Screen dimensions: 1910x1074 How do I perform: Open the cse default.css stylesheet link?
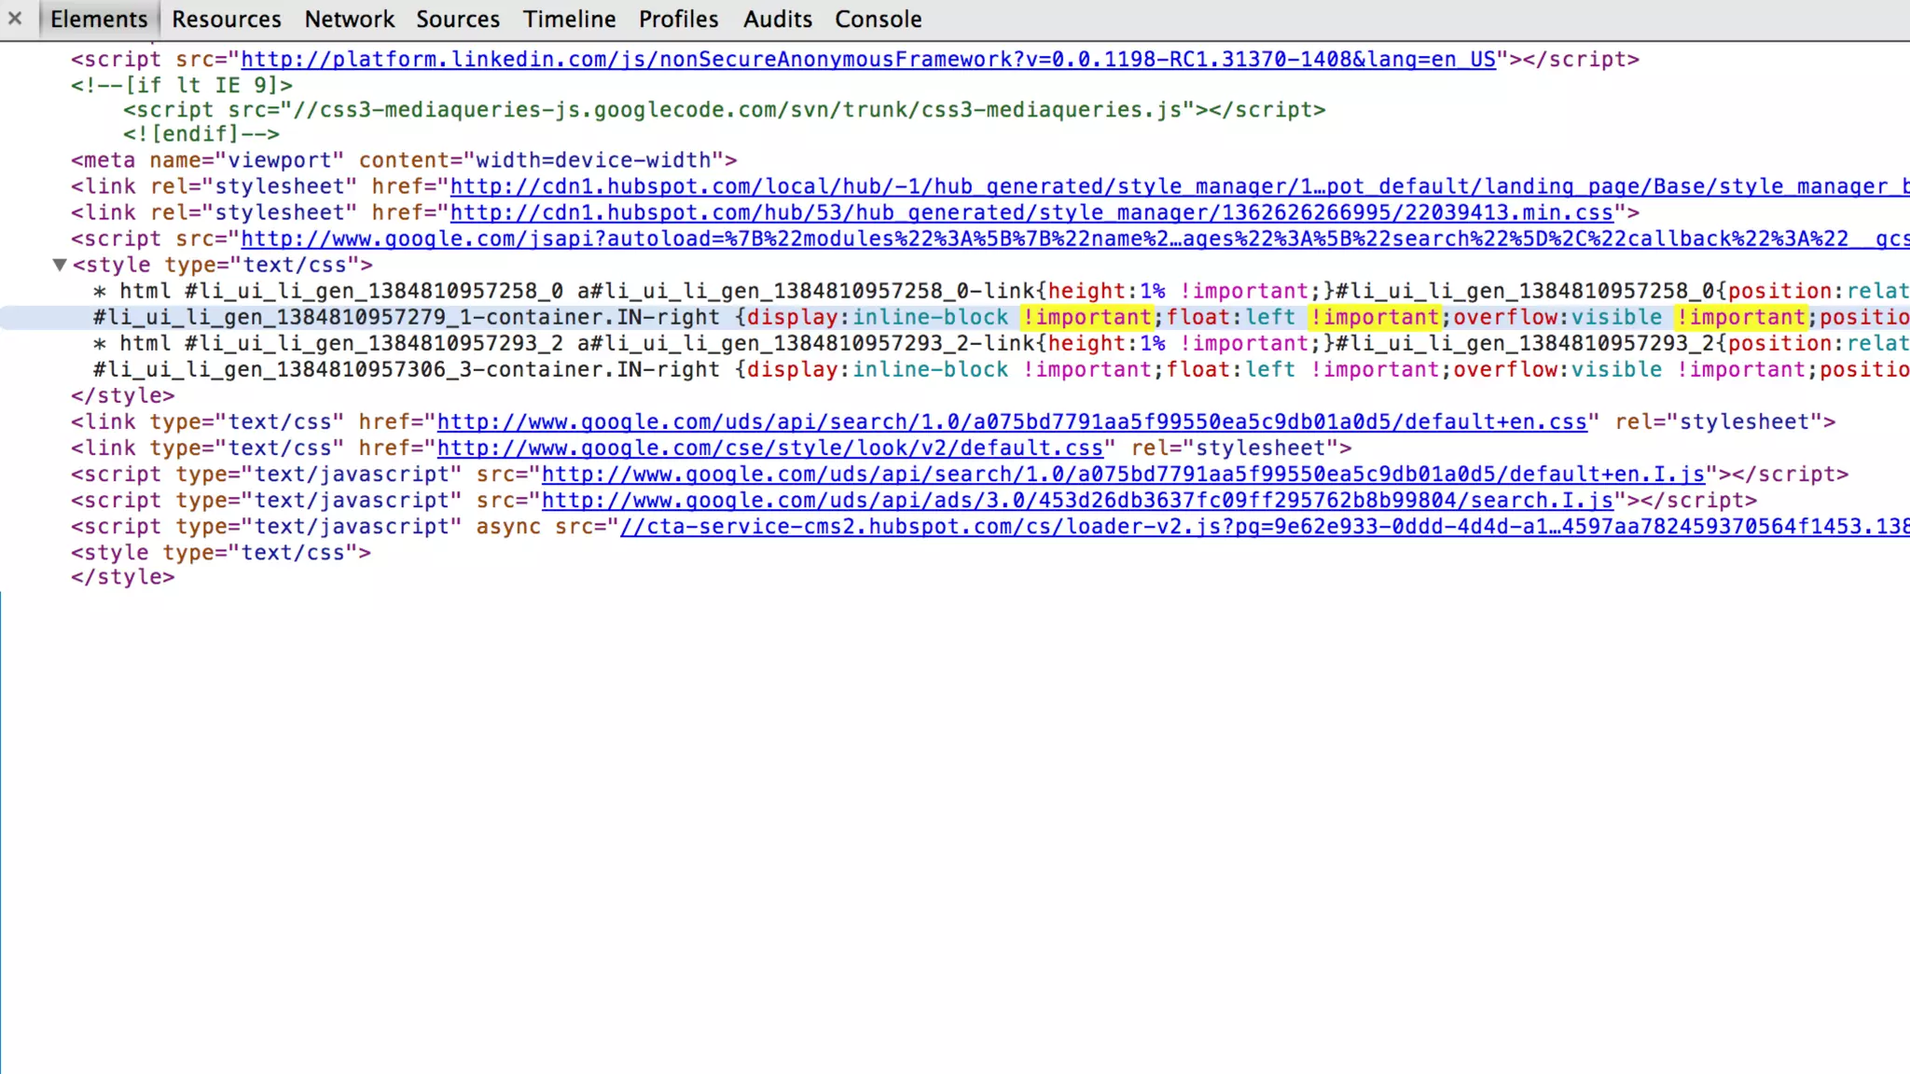click(x=769, y=448)
